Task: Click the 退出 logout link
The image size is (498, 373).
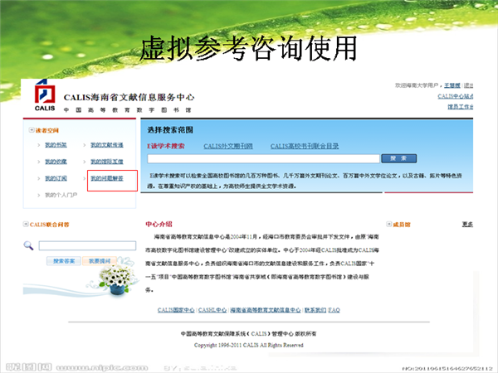Action: point(468,85)
